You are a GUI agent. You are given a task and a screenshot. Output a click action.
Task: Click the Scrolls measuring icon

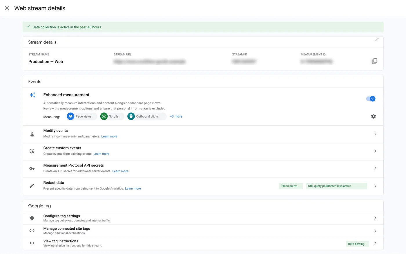click(x=104, y=116)
